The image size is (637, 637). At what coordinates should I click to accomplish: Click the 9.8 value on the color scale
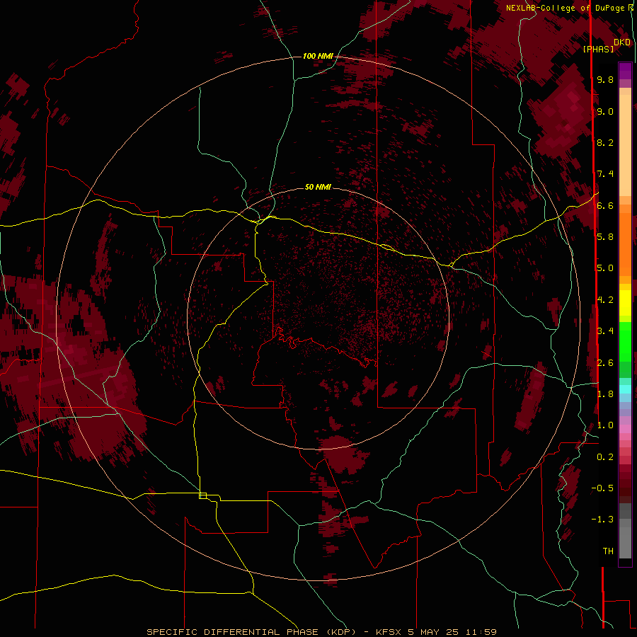coord(605,79)
